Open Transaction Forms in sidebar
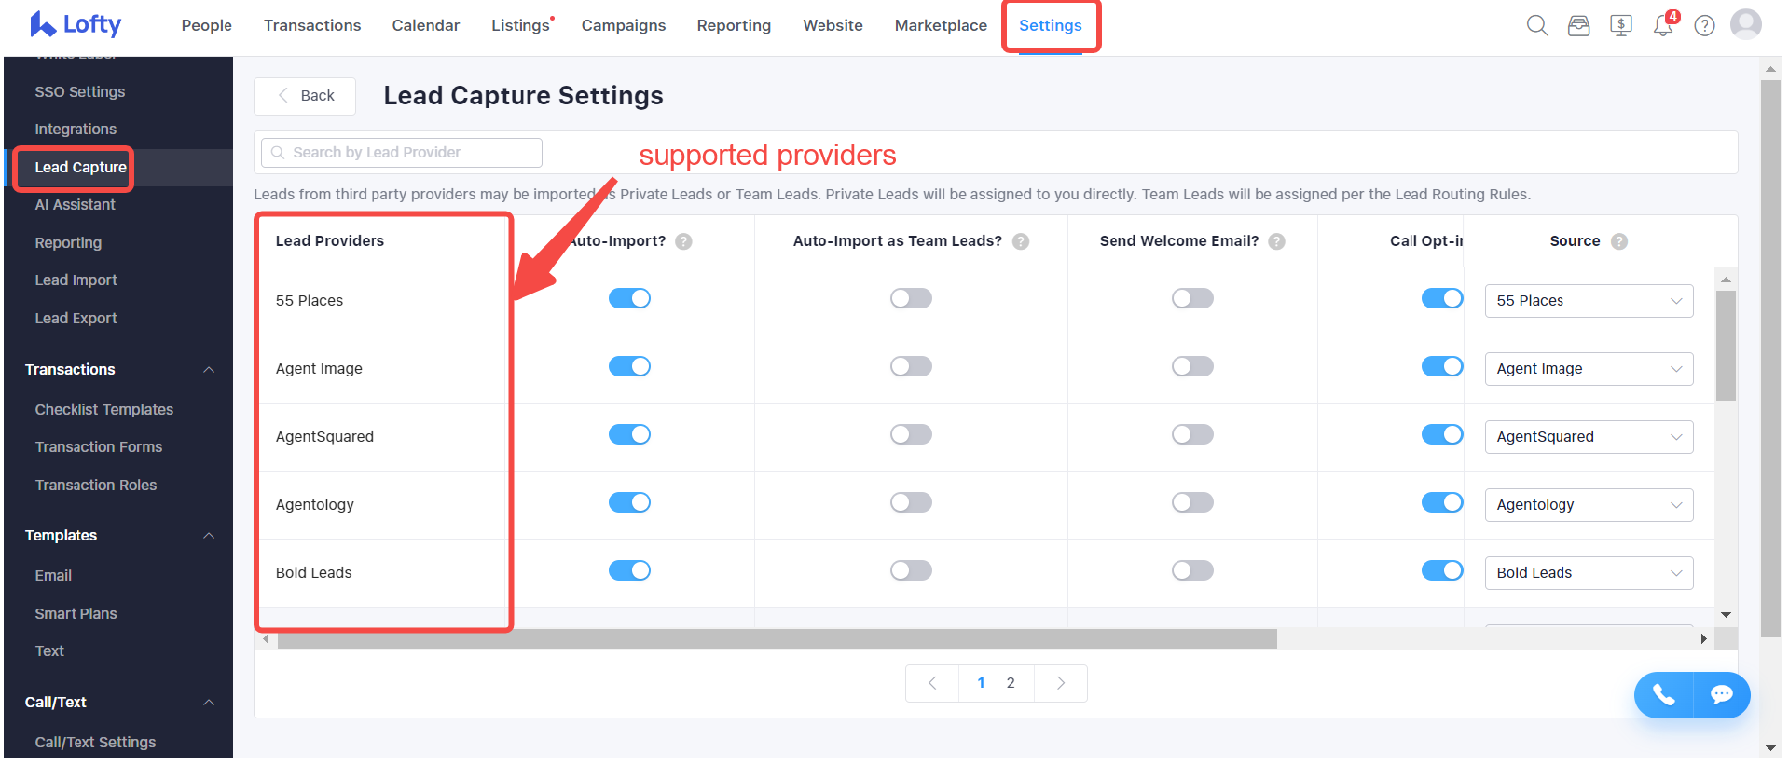The image size is (1789, 766). (99, 447)
